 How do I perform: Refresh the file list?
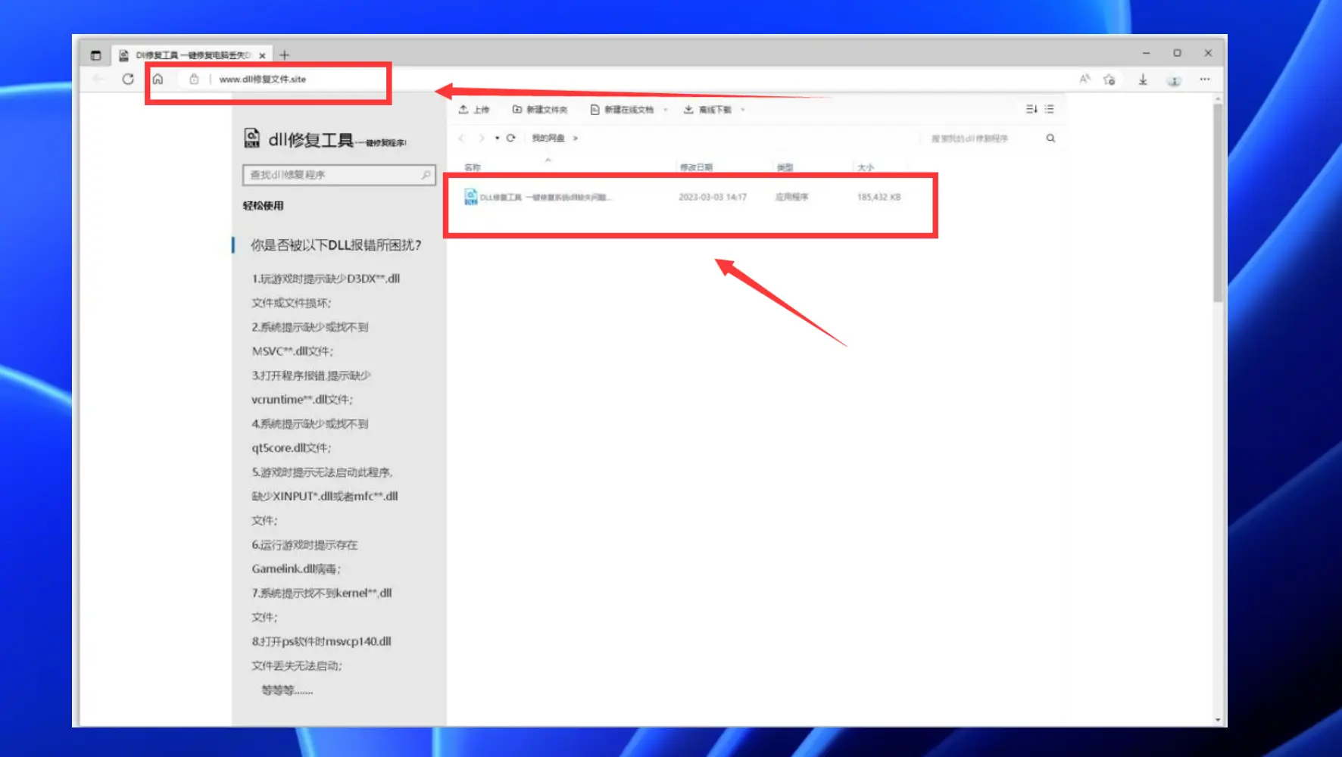511,138
